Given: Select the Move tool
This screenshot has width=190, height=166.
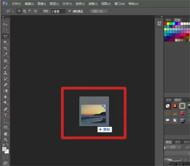Looking at the screenshot, I should (5, 24).
